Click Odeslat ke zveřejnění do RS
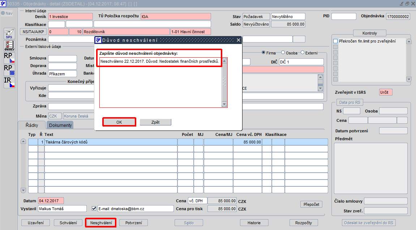The width and height of the screenshot is (416, 230). pyautogui.click(x=369, y=223)
